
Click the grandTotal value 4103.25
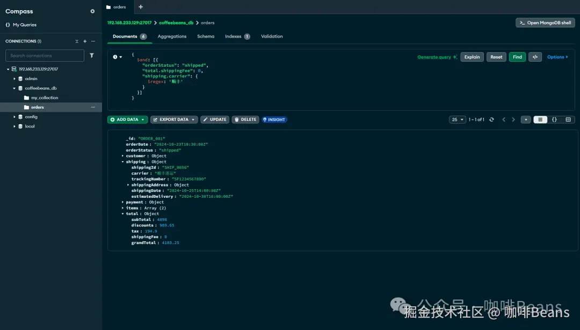point(171,243)
